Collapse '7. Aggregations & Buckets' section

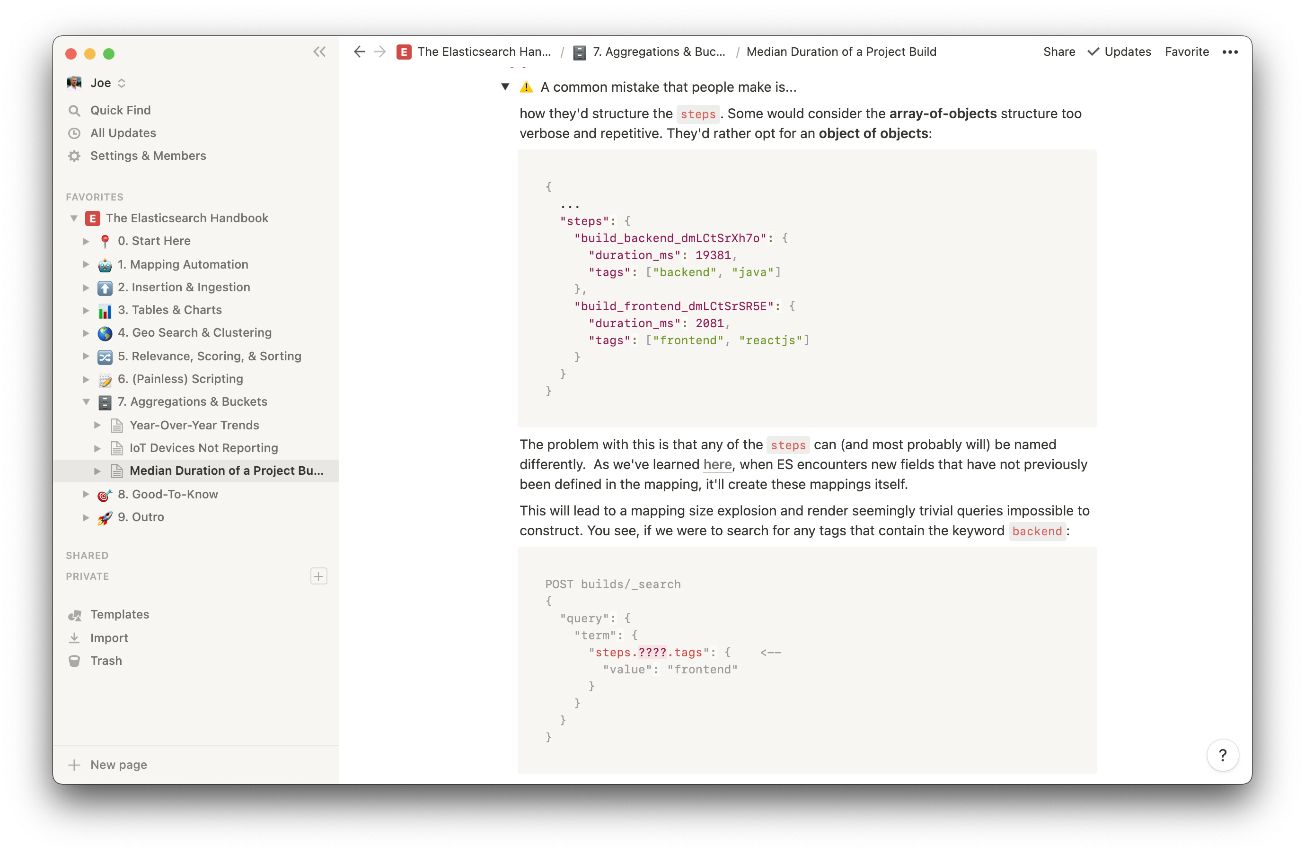[x=86, y=401]
